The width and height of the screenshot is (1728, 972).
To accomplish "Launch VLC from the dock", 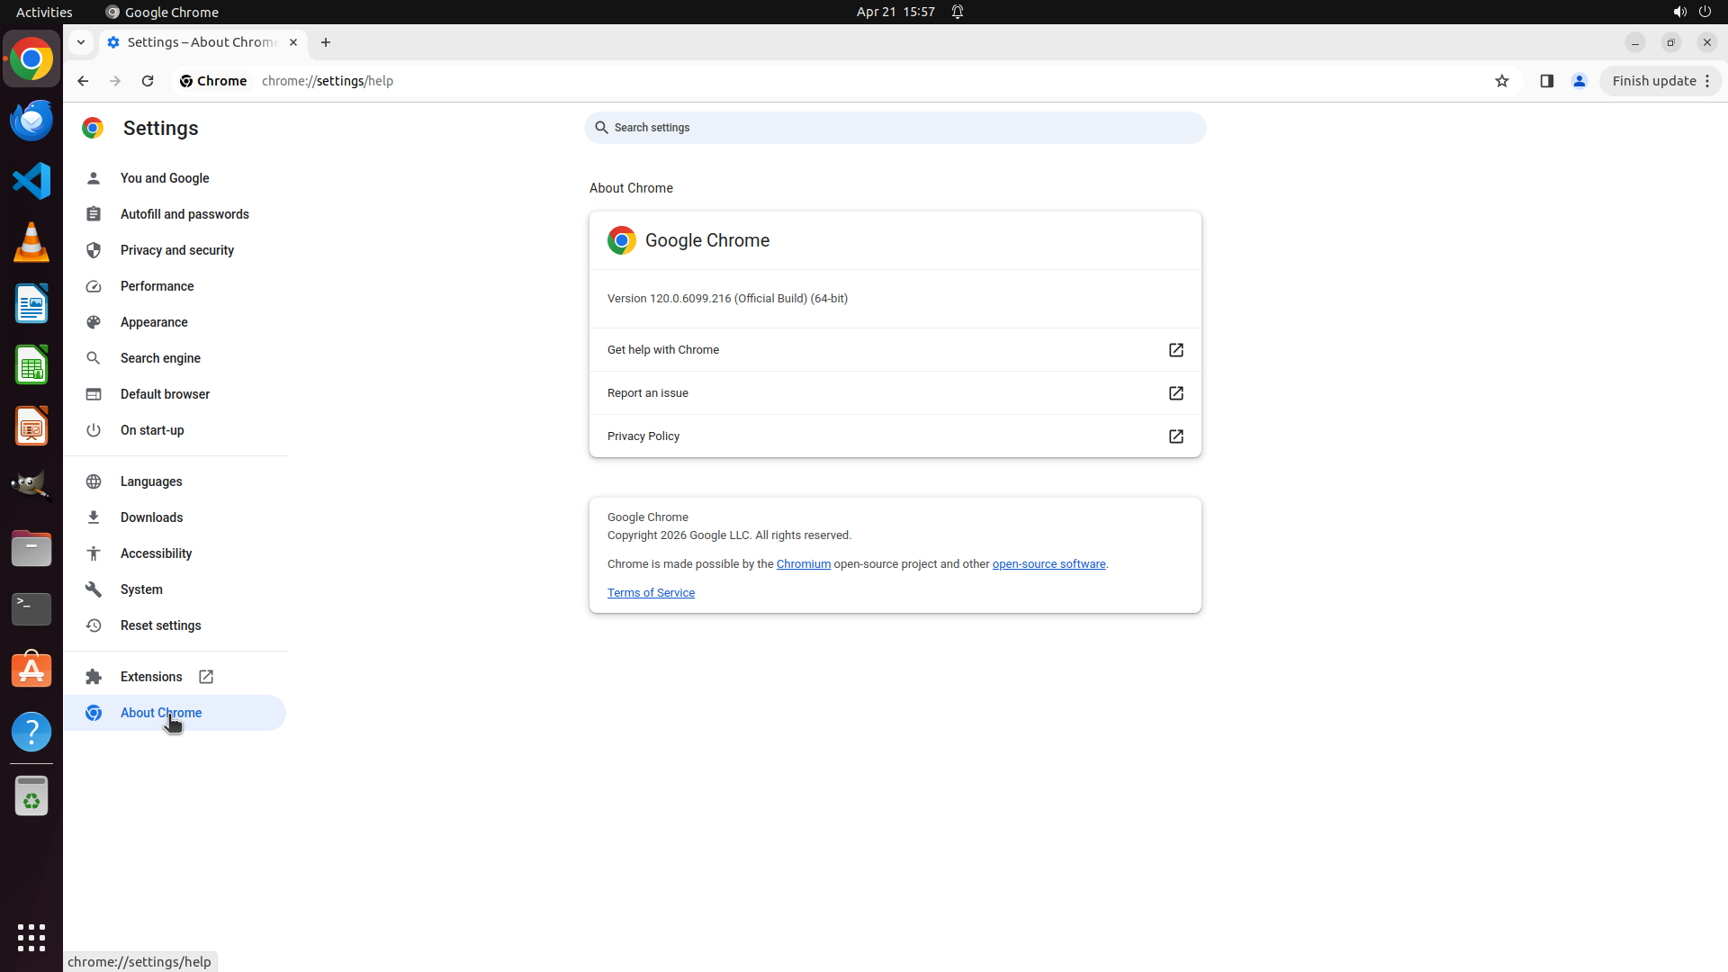I will pyautogui.click(x=31, y=243).
